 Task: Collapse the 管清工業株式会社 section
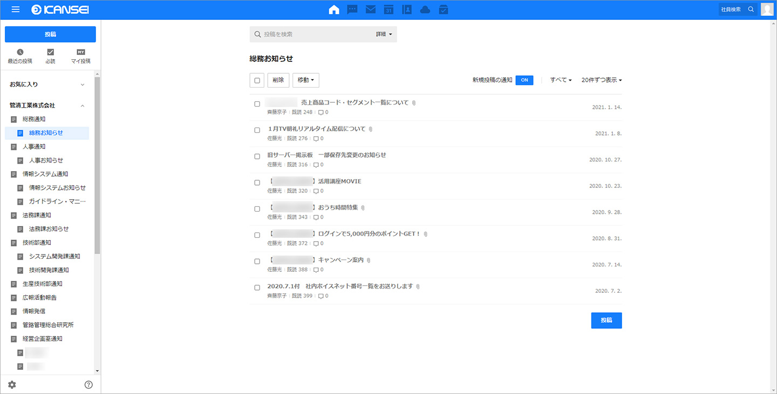(83, 105)
